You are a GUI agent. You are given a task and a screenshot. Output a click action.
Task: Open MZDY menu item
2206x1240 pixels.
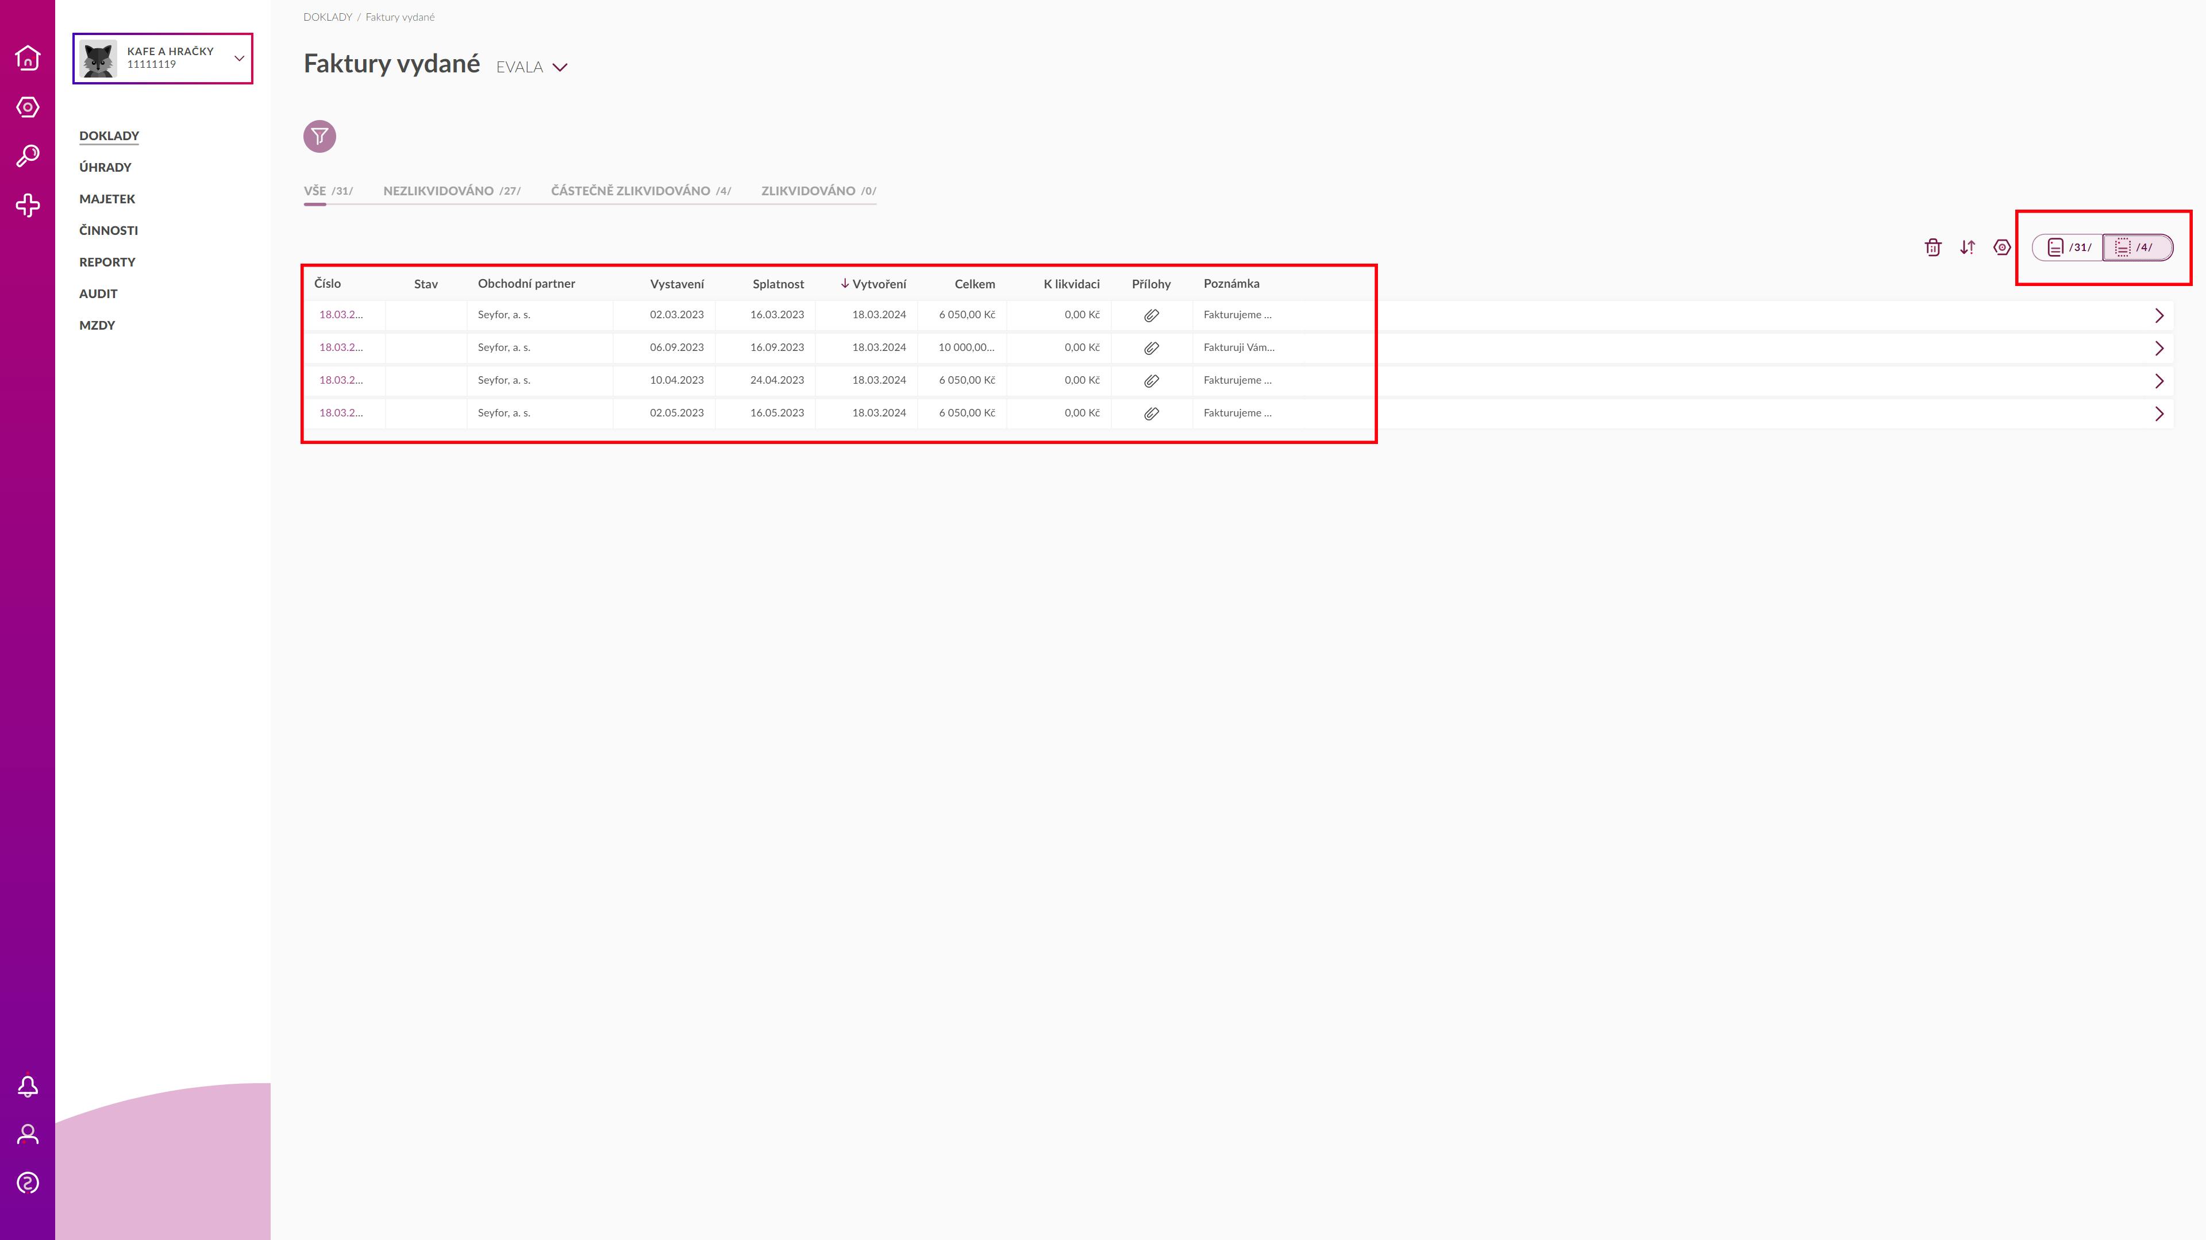(x=97, y=325)
